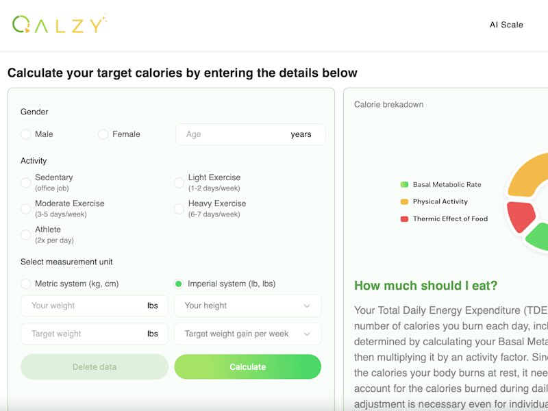Click the Qalzy logo
548x411 pixels.
59,24
